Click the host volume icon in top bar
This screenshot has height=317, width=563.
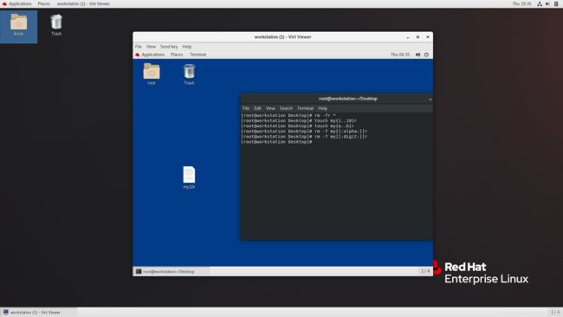tap(547, 4)
